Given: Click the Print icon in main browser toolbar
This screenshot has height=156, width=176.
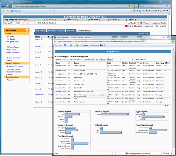Looking at the screenshot, I should (x=146, y=11).
